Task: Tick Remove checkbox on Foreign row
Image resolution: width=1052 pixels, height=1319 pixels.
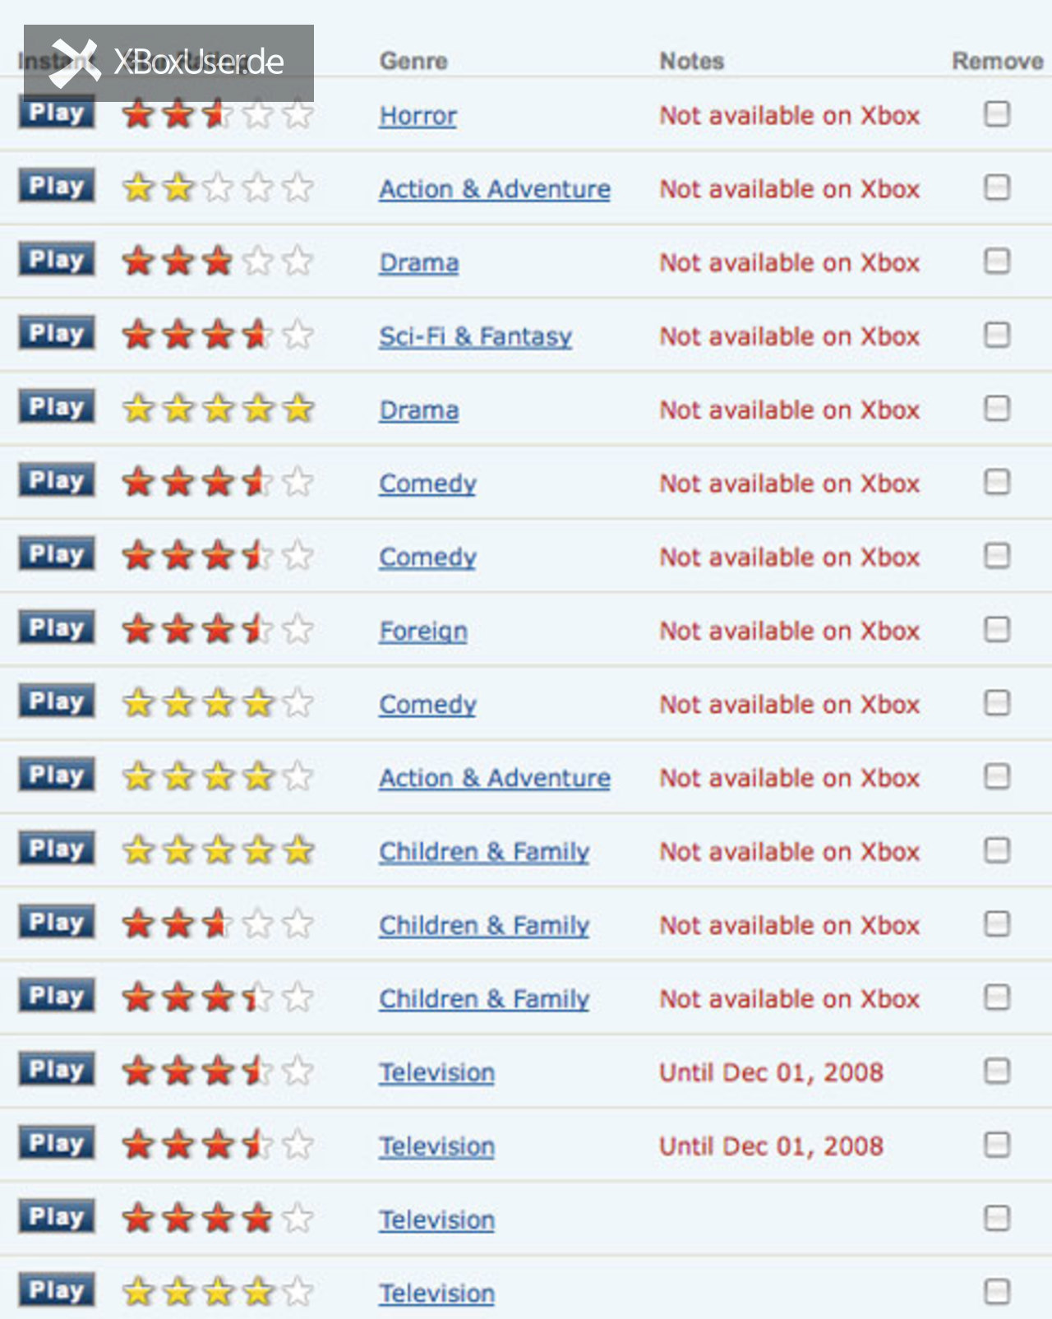Action: click(997, 629)
